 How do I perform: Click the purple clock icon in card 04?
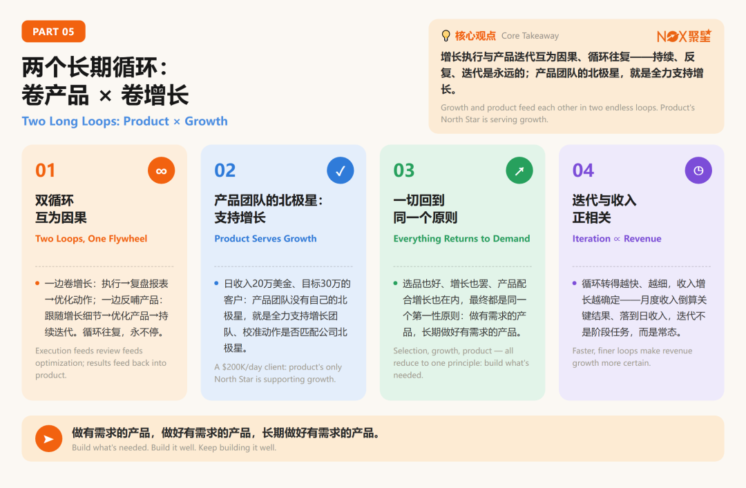pyautogui.click(x=698, y=170)
